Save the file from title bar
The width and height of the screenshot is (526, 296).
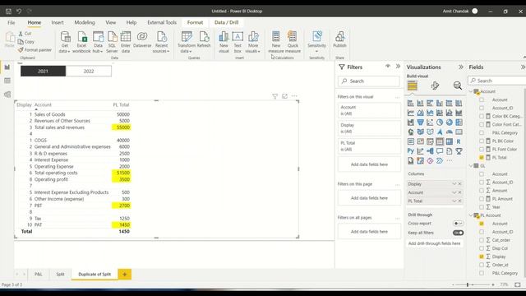8,11
